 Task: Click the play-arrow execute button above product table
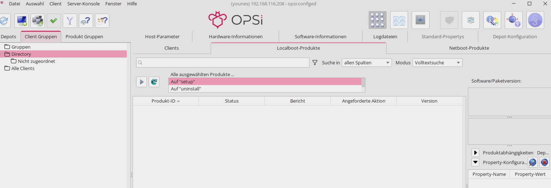(142, 82)
